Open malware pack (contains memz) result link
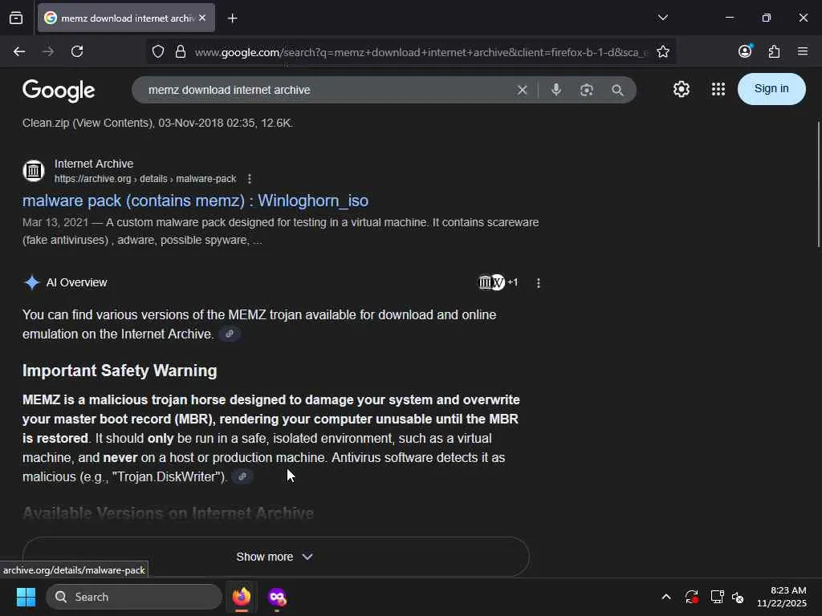 (x=195, y=201)
